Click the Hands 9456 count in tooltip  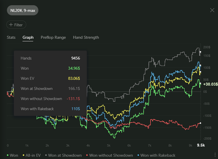(x=75, y=58)
